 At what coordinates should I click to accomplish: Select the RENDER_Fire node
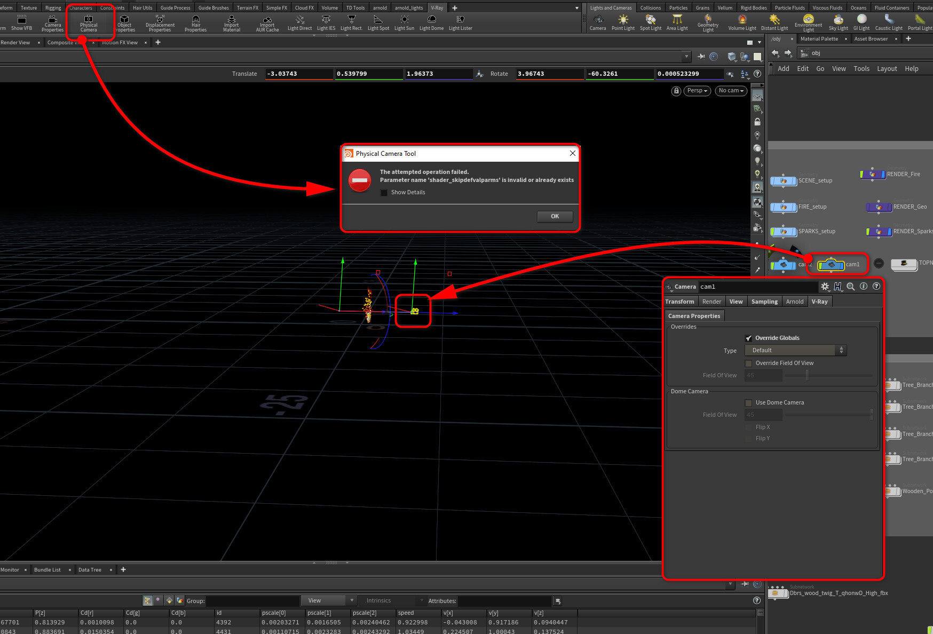point(873,175)
